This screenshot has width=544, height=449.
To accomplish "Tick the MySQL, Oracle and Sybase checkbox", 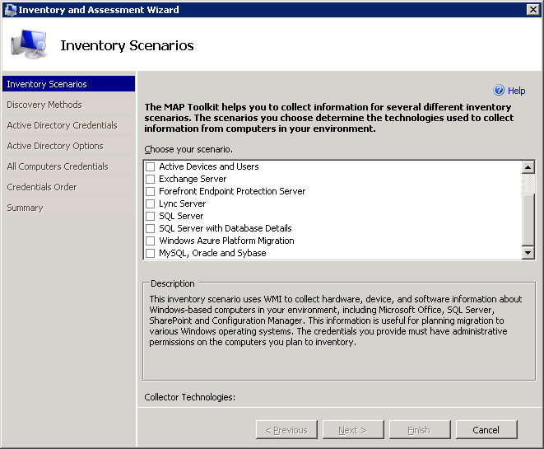I will 150,253.
